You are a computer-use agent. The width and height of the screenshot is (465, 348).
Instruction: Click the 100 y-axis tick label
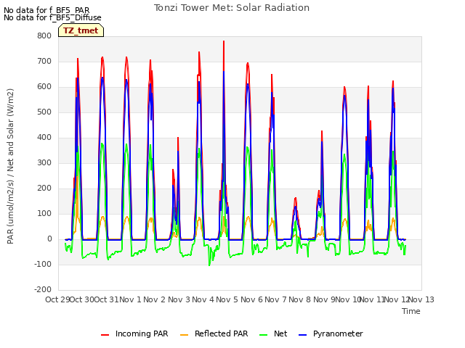tap(44, 214)
